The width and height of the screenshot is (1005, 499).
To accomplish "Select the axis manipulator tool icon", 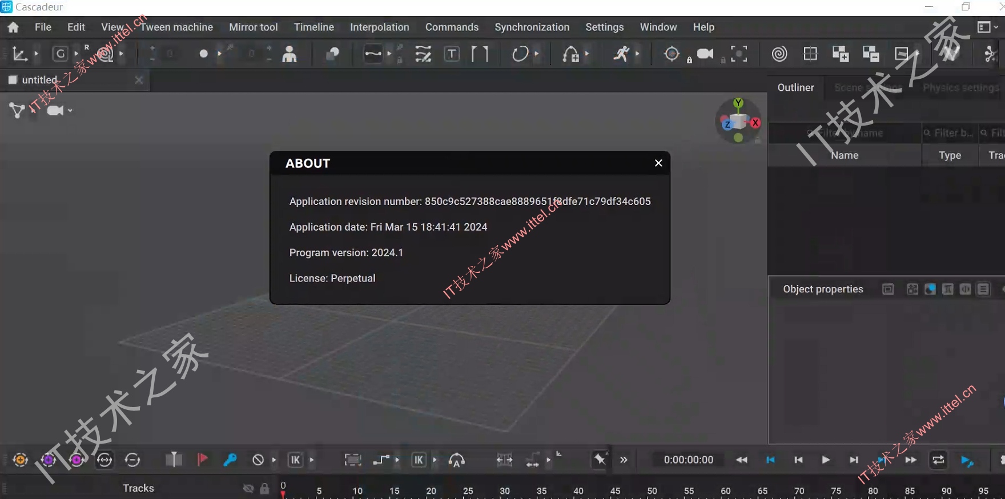I will (x=20, y=54).
